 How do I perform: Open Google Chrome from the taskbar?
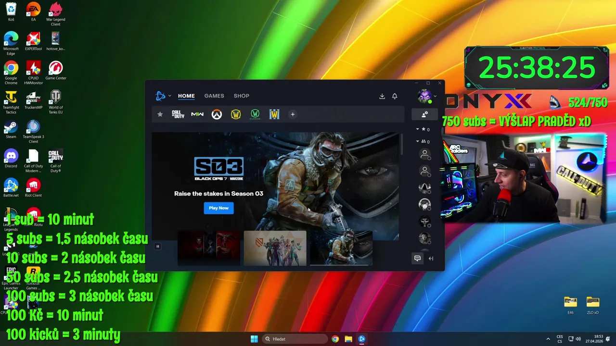[x=335, y=339]
